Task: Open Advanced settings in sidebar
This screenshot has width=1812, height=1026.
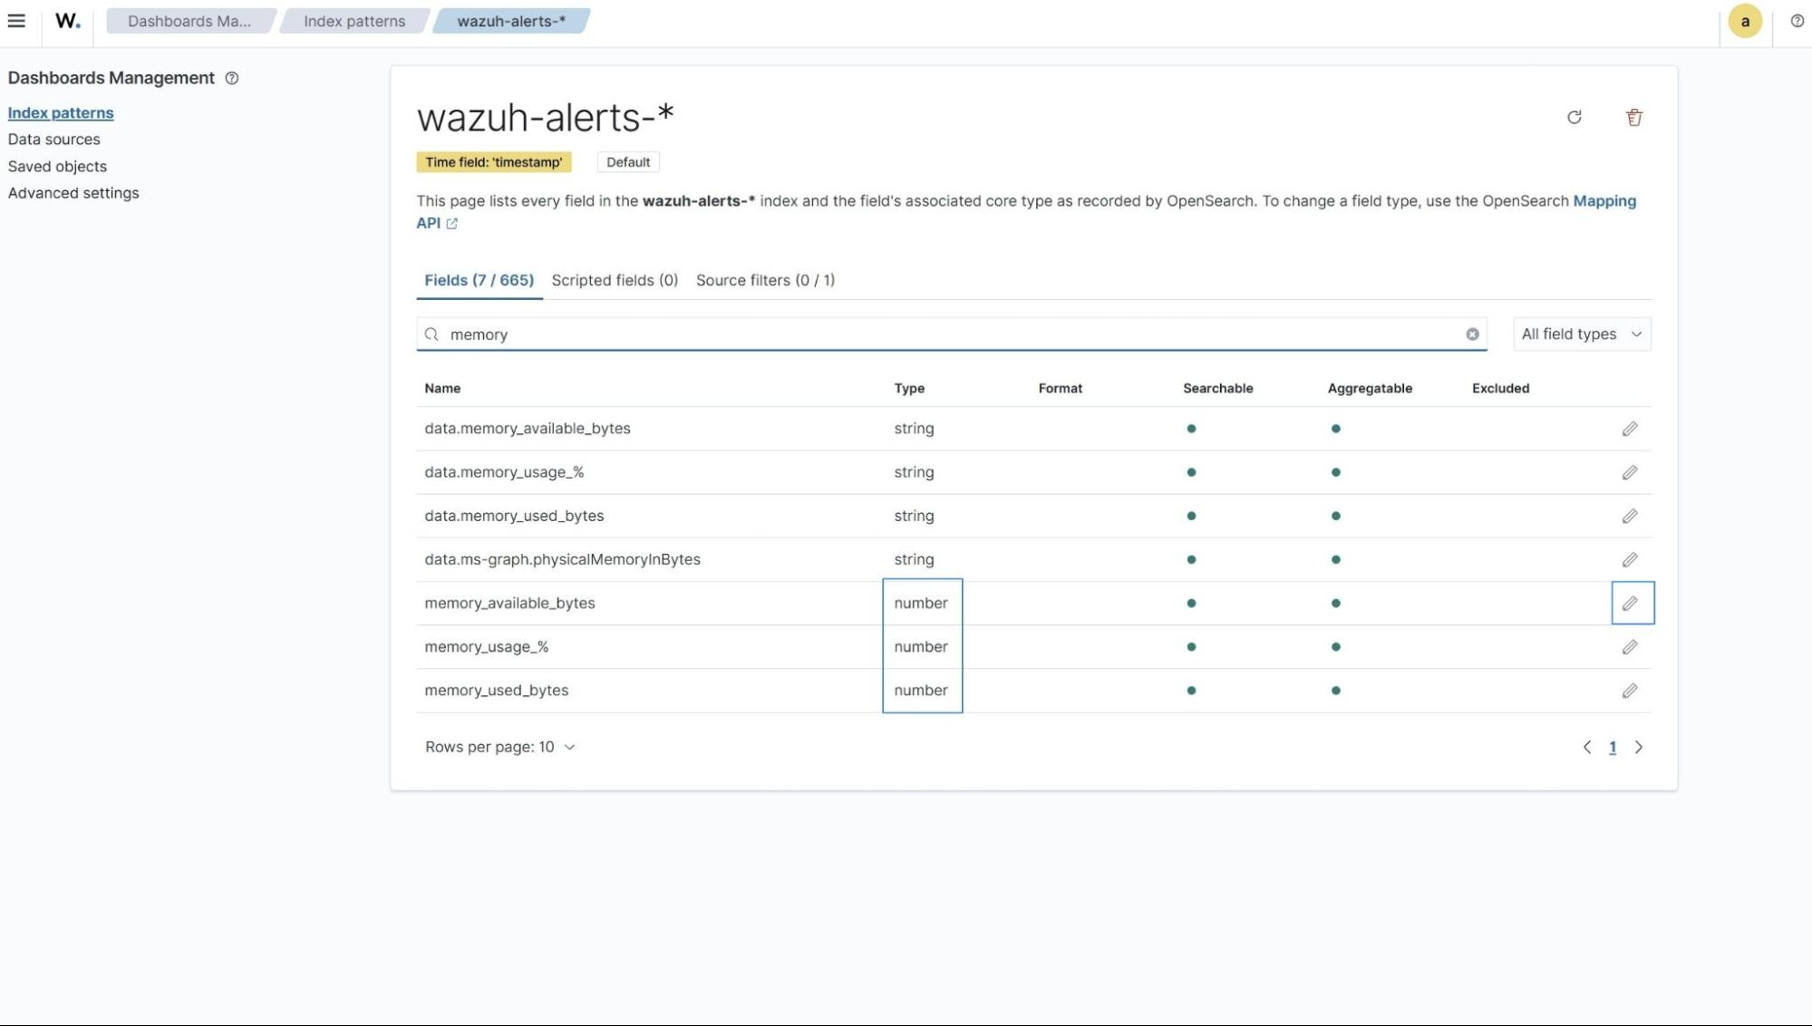Action: click(x=73, y=193)
